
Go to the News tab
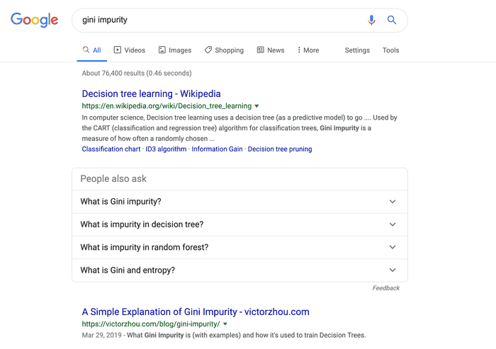(271, 50)
